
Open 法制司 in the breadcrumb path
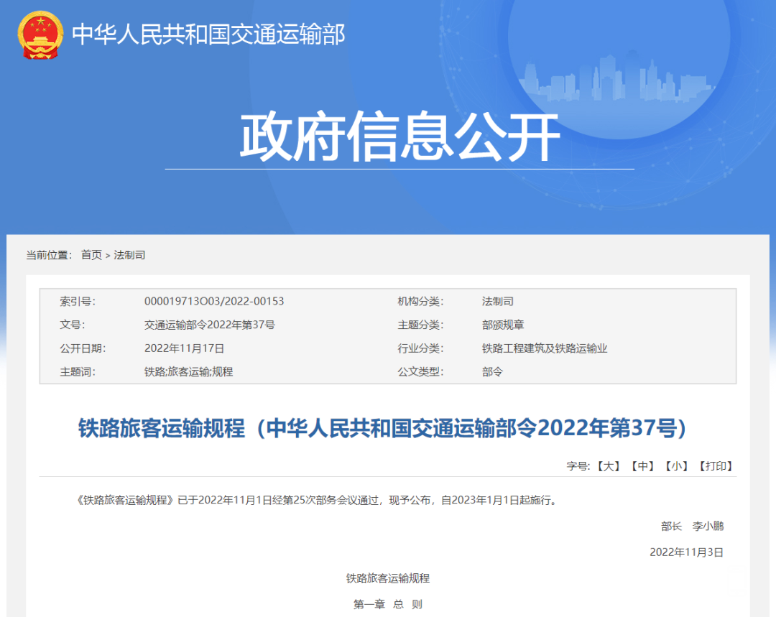pyautogui.click(x=129, y=255)
